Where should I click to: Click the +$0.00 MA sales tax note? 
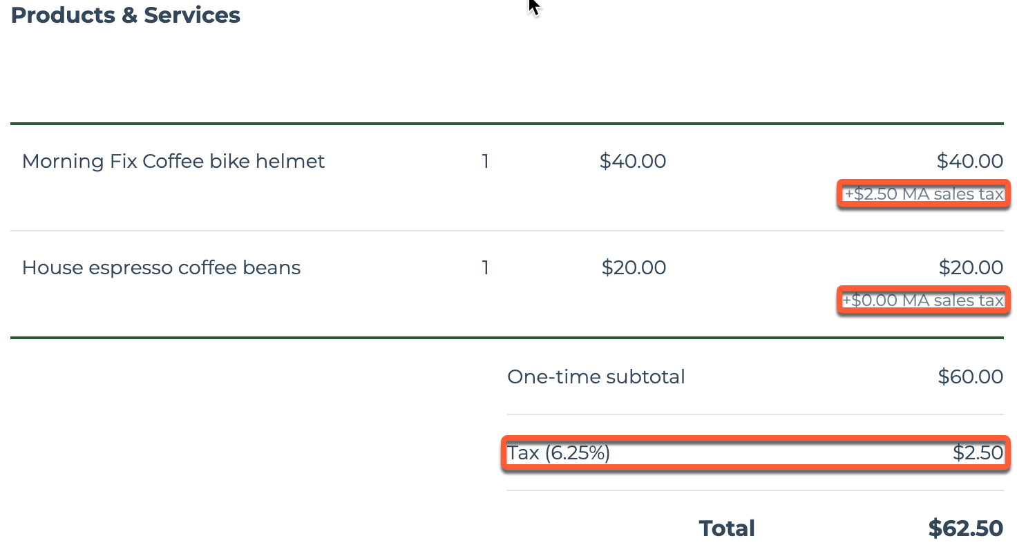click(x=923, y=301)
